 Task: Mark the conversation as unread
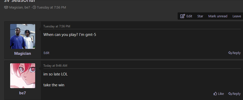tap(218, 16)
